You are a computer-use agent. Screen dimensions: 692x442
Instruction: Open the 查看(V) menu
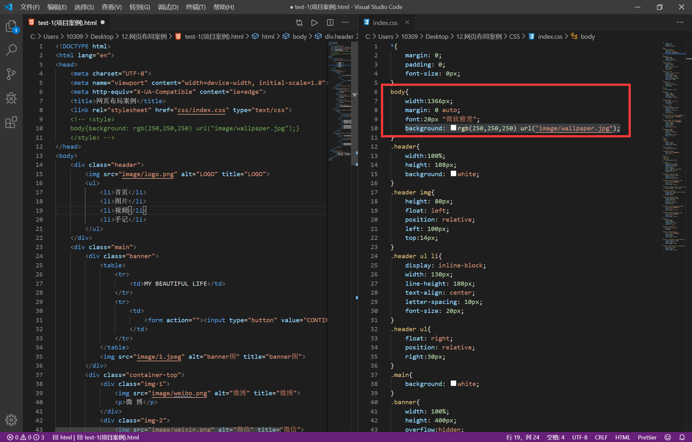coord(111,7)
